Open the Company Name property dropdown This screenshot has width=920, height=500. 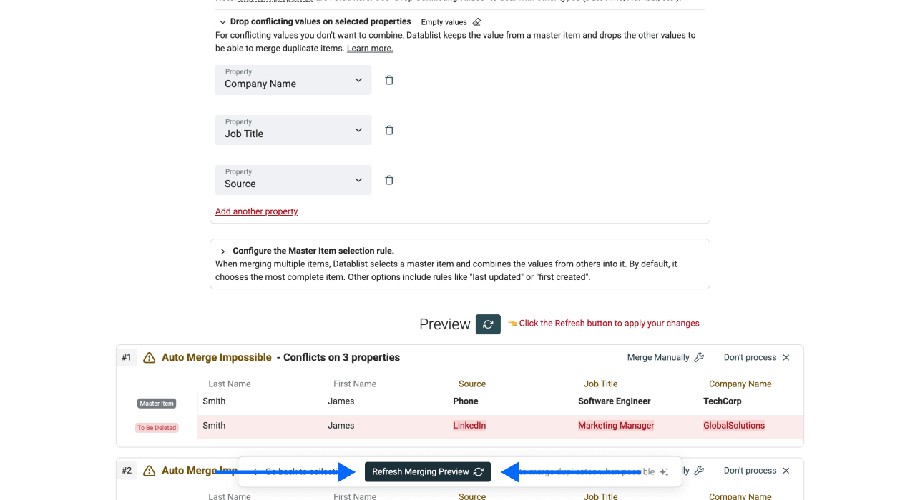click(358, 80)
